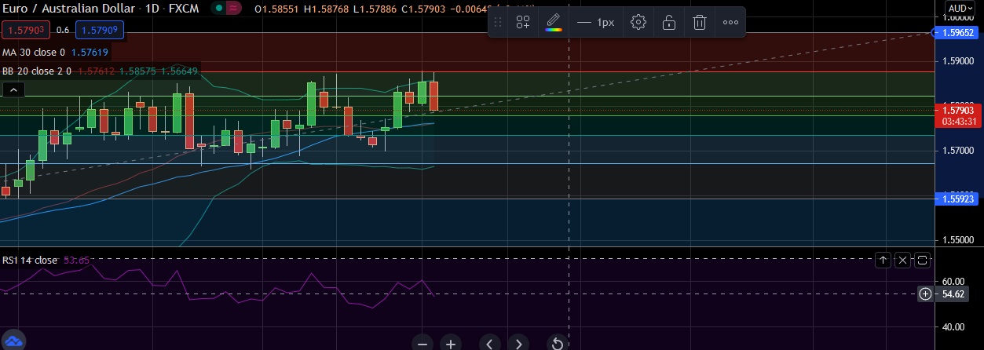
Task: Open the AUD currency dropdown
Action: point(960,9)
